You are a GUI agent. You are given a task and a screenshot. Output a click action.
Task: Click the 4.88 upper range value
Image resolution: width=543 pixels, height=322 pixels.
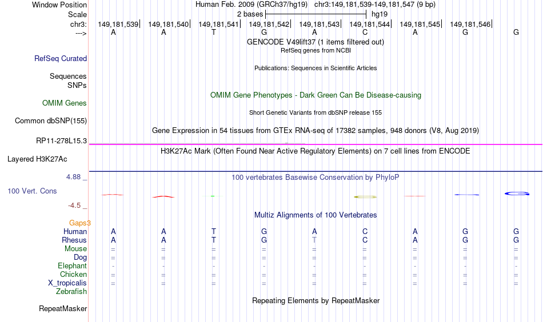73,177
